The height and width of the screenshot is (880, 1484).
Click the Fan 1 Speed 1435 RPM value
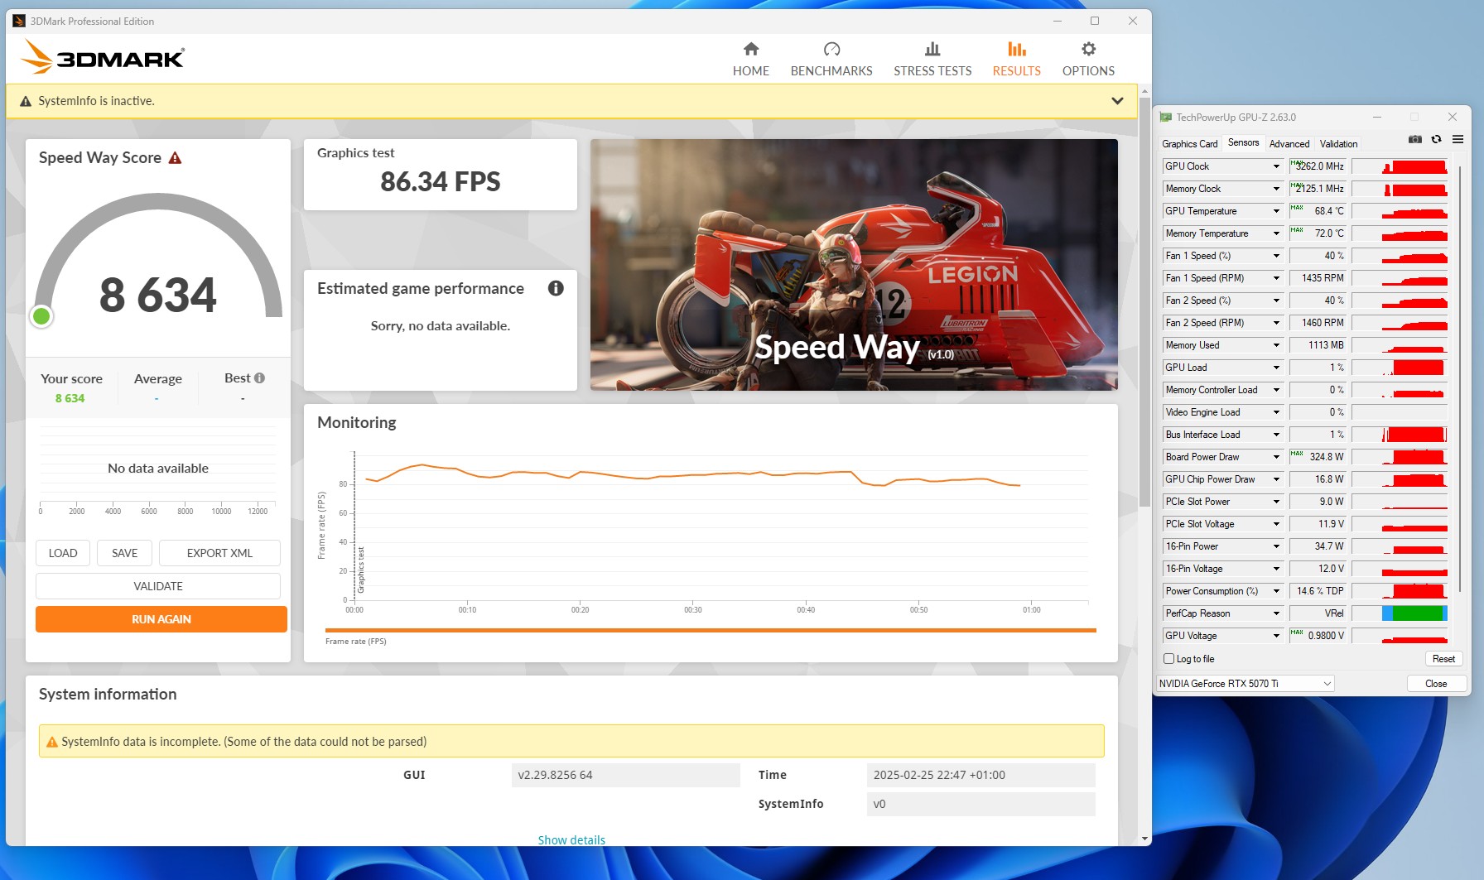pyautogui.click(x=1318, y=278)
